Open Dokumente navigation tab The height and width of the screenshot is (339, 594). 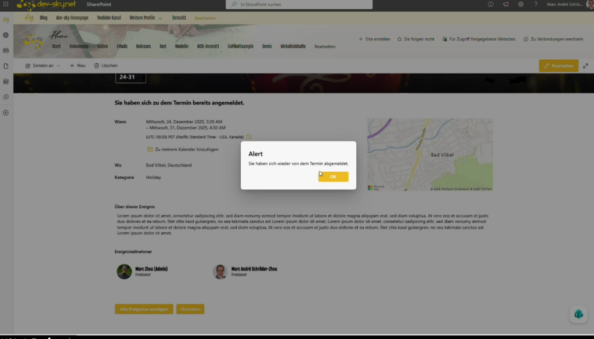coord(79,46)
